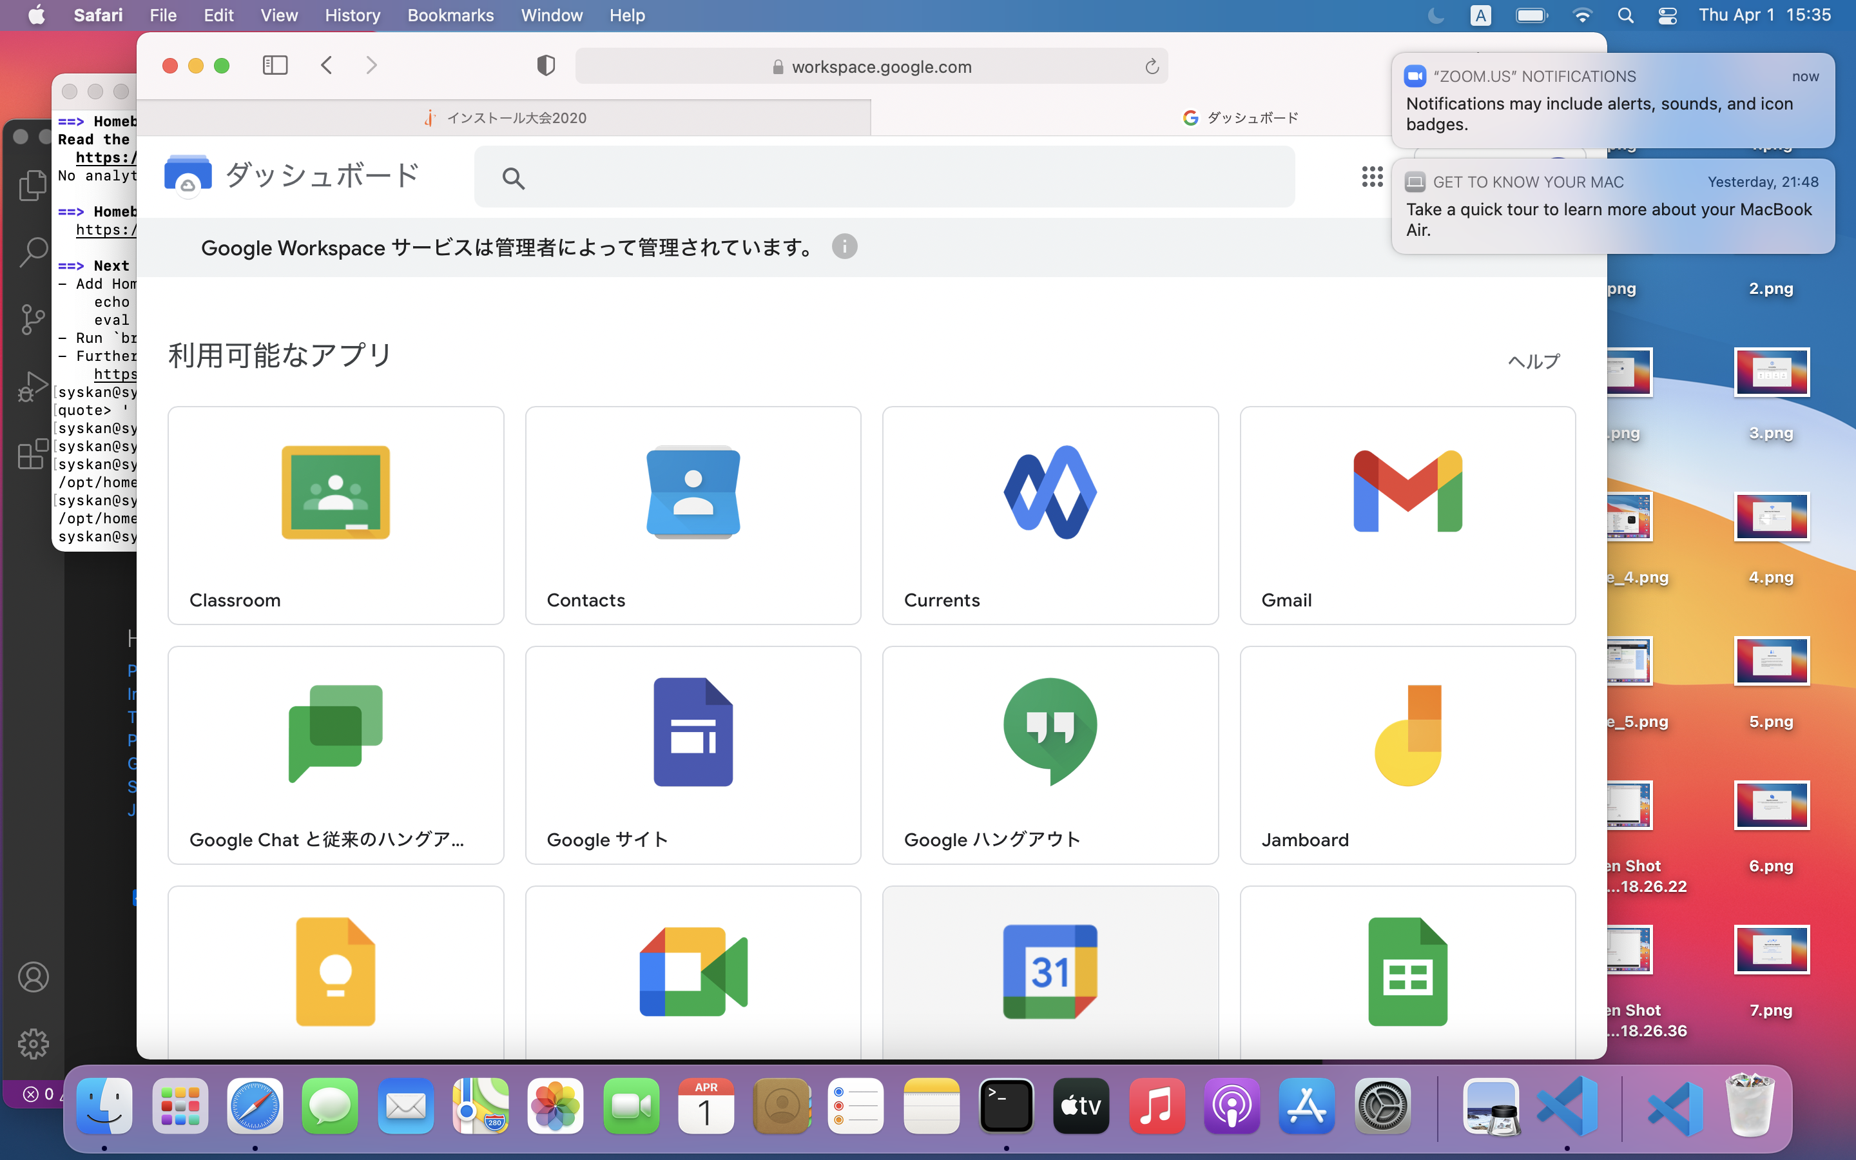Open the 3.png desktop thumbnail

click(1771, 373)
